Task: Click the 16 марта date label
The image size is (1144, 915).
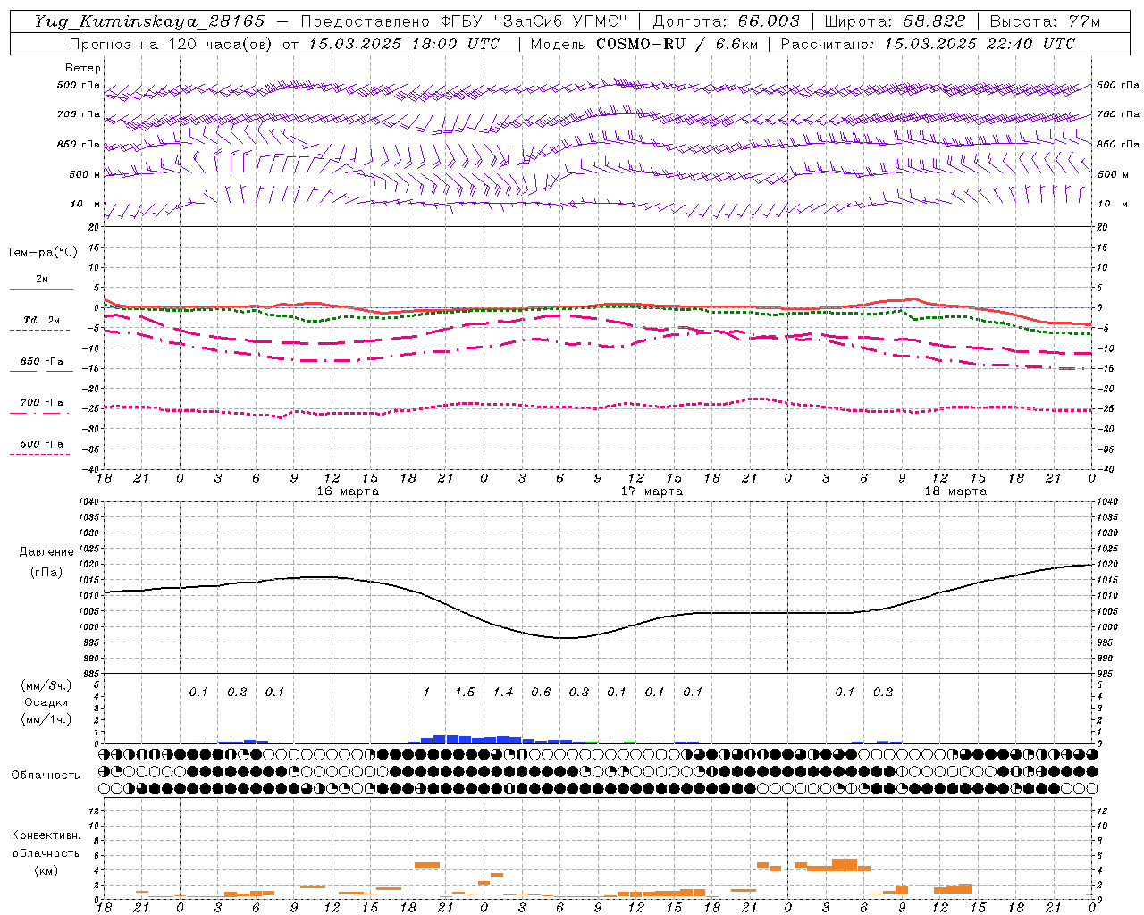Action: [348, 491]
